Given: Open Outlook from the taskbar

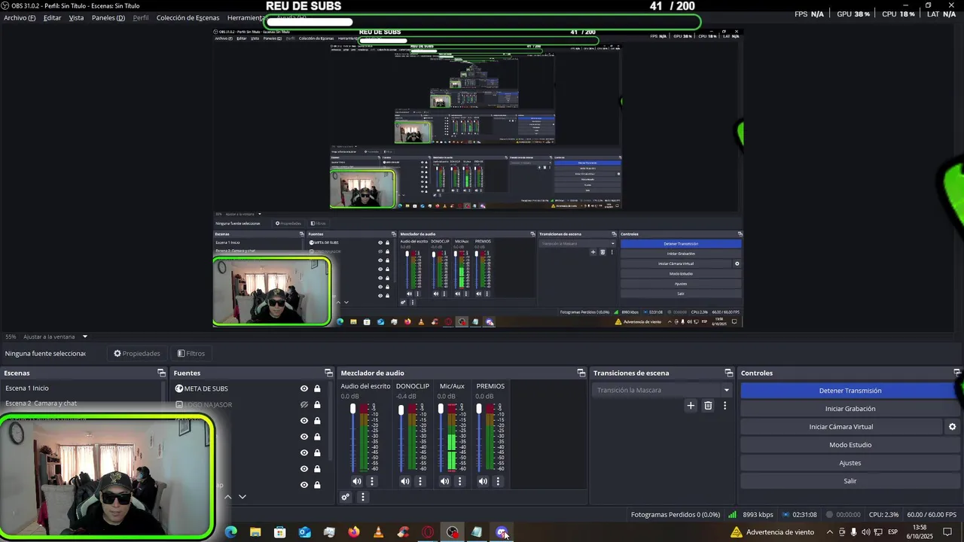Looking at the screenshot, I should pos(304,532).
